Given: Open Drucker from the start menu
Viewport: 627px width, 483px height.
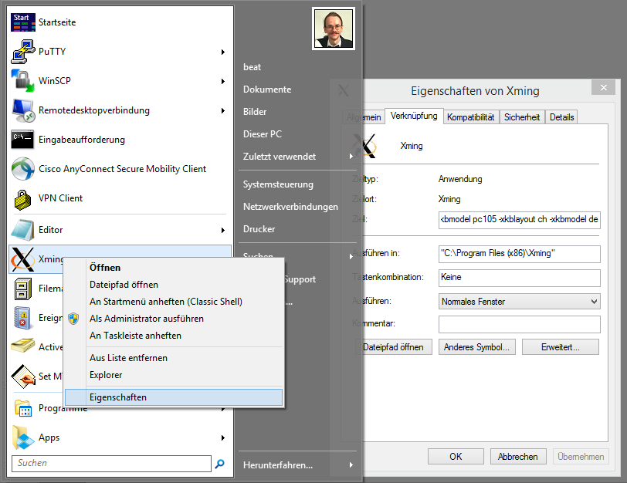Looking at the screenshot, I should [259, 229].
